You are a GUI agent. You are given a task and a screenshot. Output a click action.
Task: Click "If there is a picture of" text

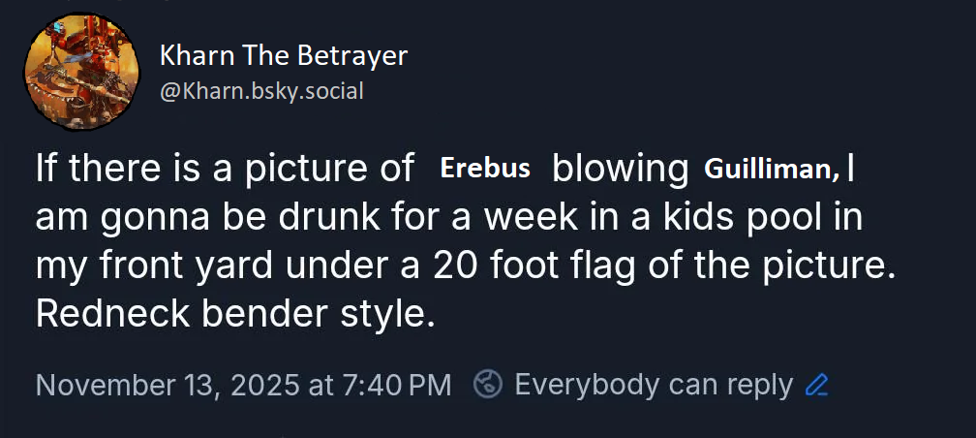pos(225,168)
